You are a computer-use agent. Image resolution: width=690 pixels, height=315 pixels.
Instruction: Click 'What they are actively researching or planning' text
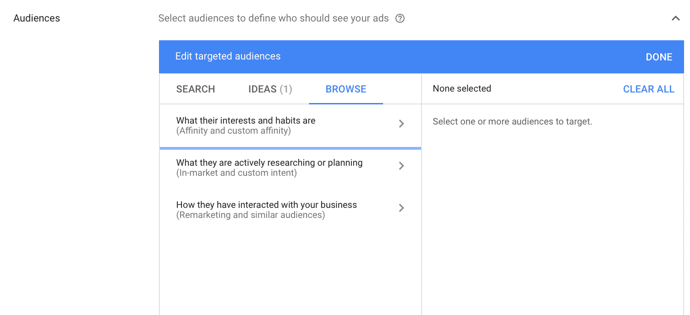pyautogui.click(x=269, y=163)
